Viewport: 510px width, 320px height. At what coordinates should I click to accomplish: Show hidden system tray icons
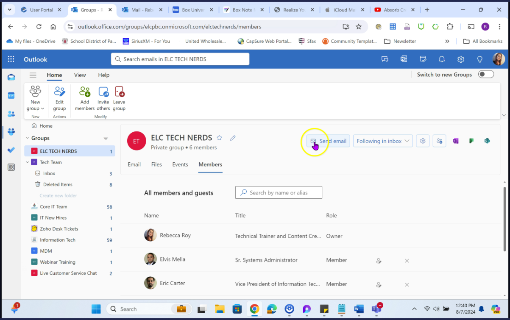[415, 309]
